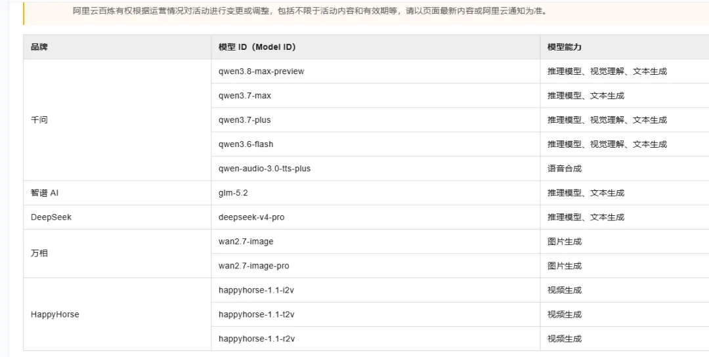709x357 pixels.
Task: Click the 模型能力 column header
Action: click(624, 47)
